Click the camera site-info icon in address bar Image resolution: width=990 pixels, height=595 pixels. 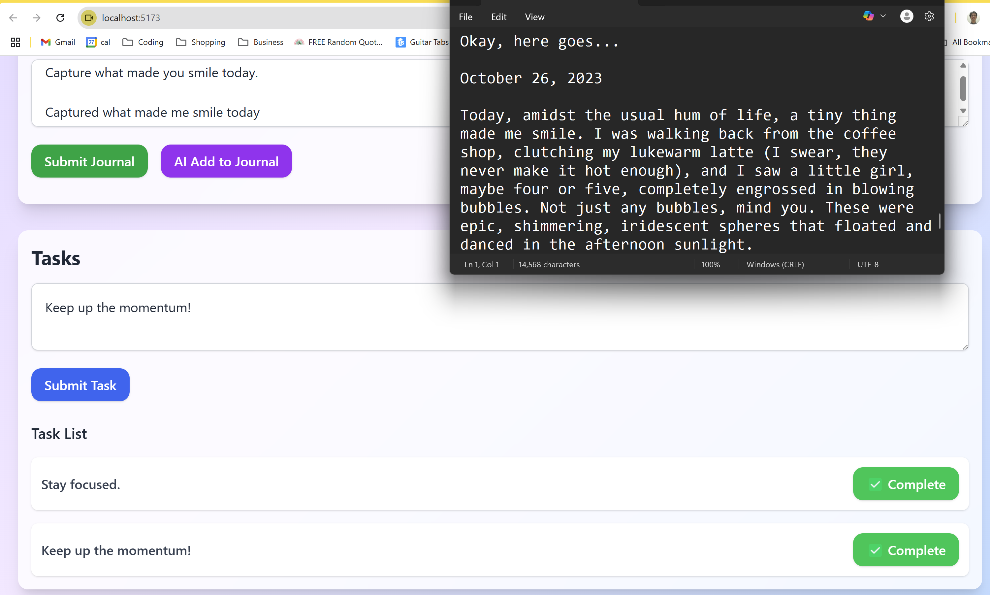pyautogui.click(x=89, y=17)
